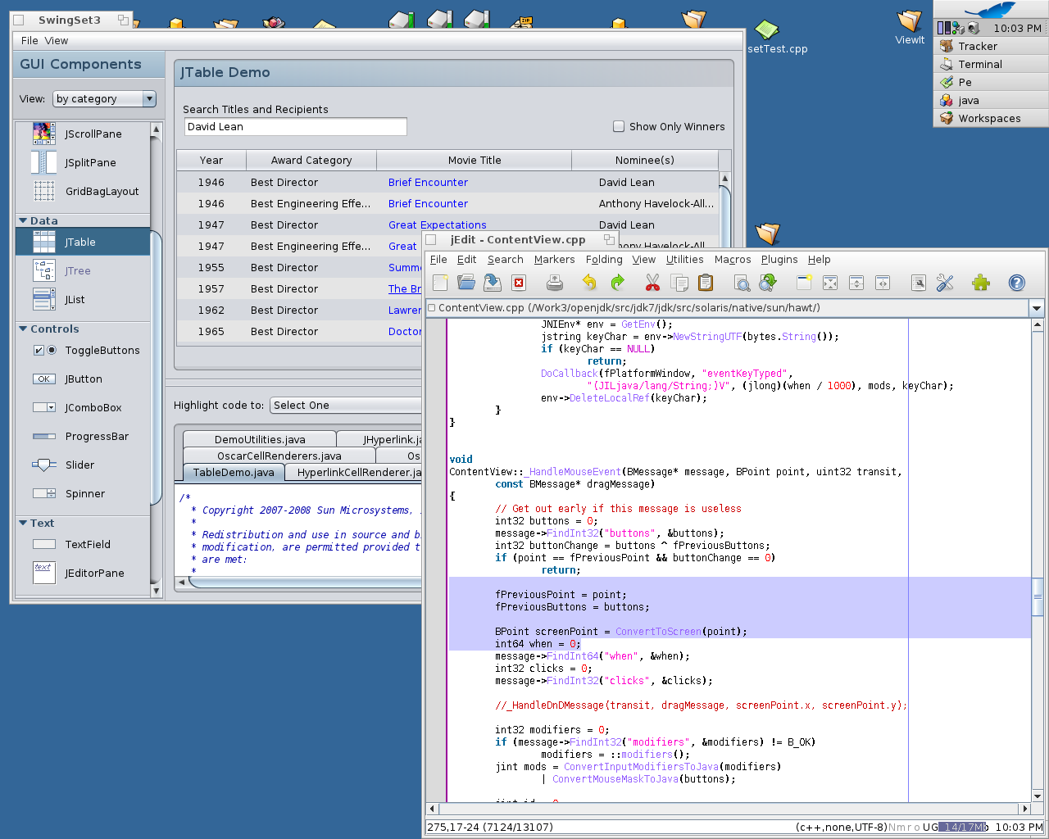The height and width of the screenshot is (839, 1049).
Task: Open the File menu in SwingSet3
Action: click(x=30, y=40)
